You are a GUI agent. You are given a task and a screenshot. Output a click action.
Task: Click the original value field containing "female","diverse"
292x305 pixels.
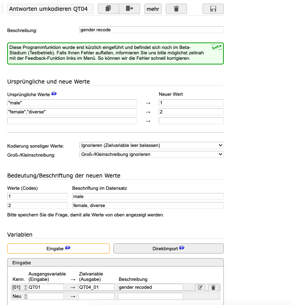72,112
